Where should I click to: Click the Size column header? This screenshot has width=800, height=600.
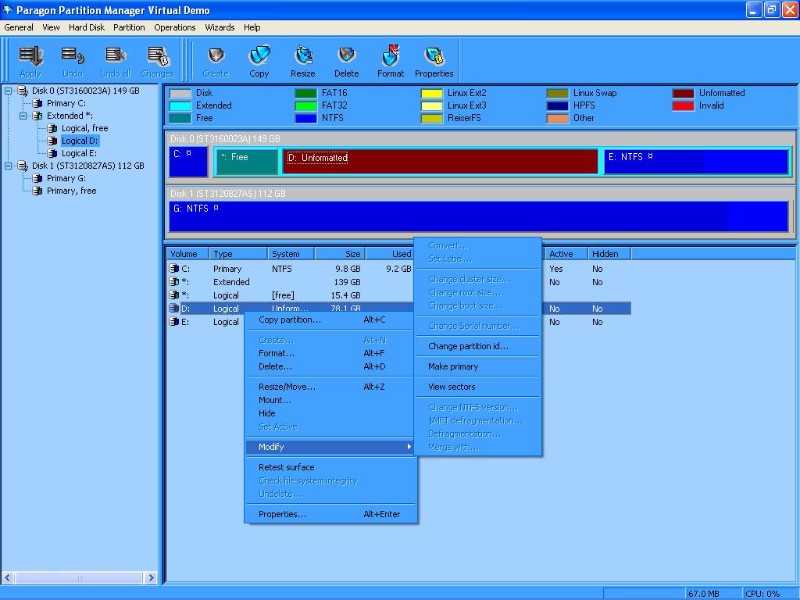coord(340,254)
